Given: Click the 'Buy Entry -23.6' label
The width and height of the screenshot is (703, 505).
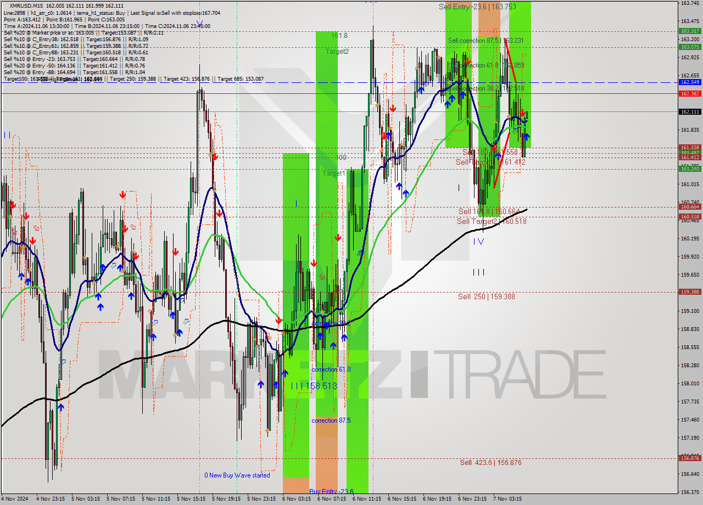Looking at the screenshot, I should pos(331,491).
